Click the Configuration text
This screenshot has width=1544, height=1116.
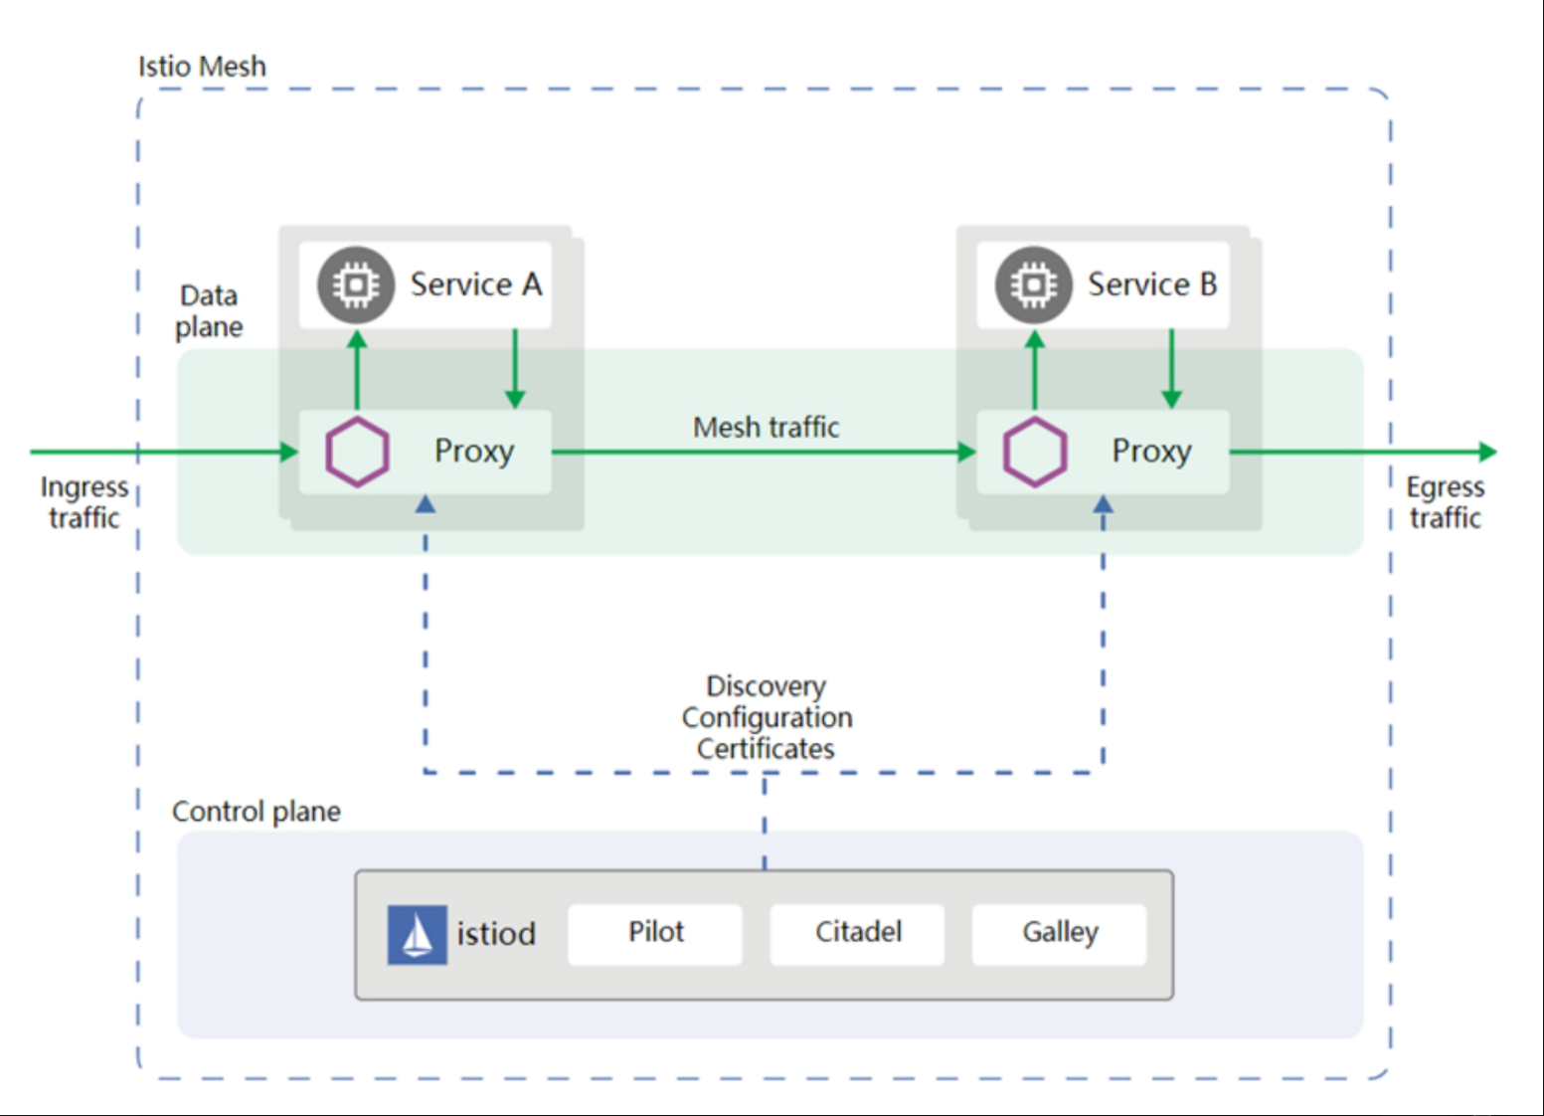[767, 718]
